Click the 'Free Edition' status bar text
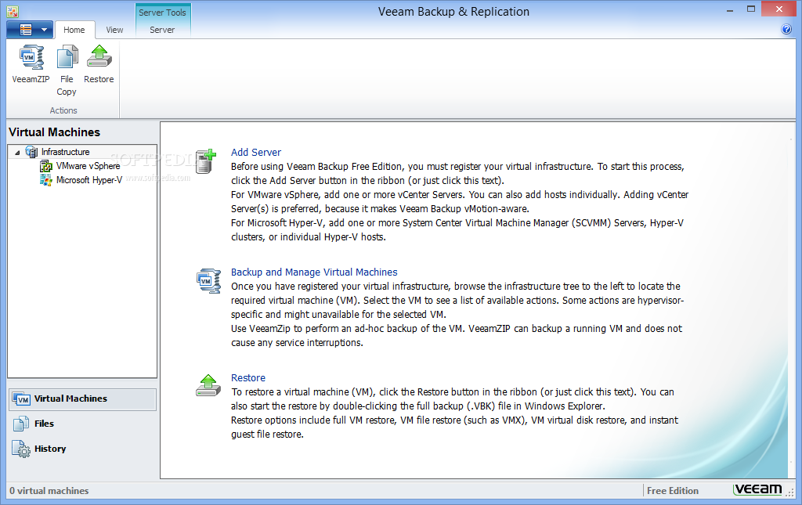 (x=673, y=491)
